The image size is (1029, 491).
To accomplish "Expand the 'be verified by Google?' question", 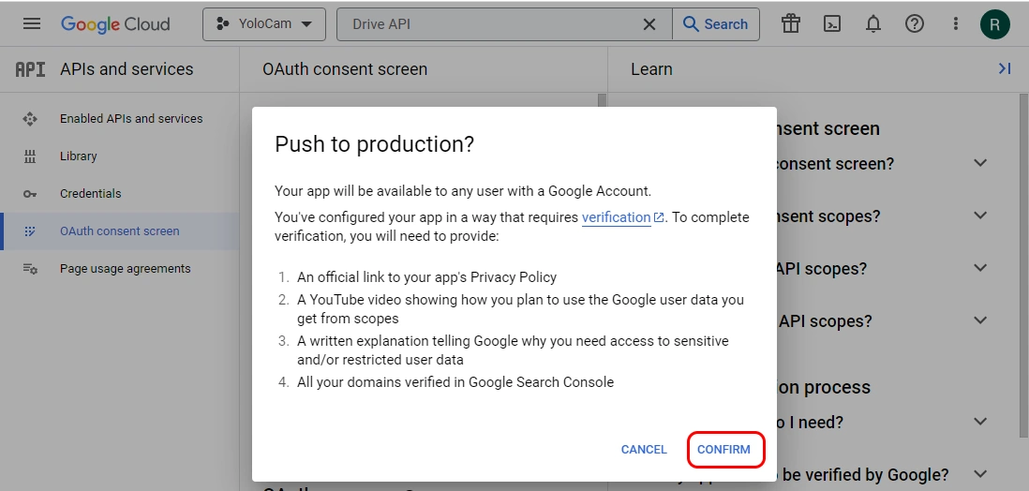I will [980, 474].
